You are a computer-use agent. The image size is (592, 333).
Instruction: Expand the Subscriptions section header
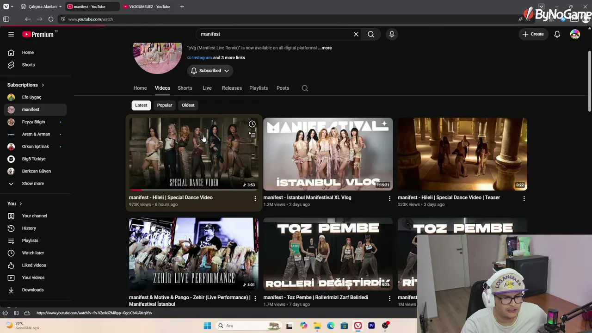click(26, 85)
